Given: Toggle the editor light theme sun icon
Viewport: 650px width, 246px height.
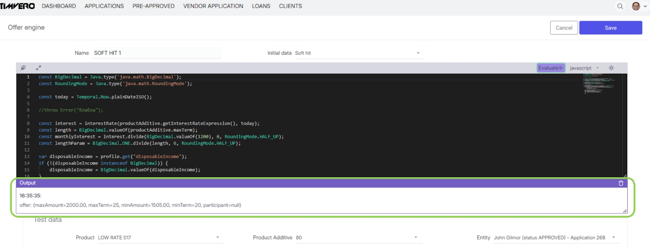Looking at the screenshot, I should (x=611, y=68).
